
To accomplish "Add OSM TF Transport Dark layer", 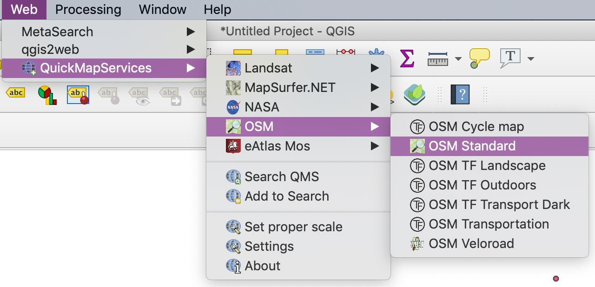I will click(x=489, y=204).
